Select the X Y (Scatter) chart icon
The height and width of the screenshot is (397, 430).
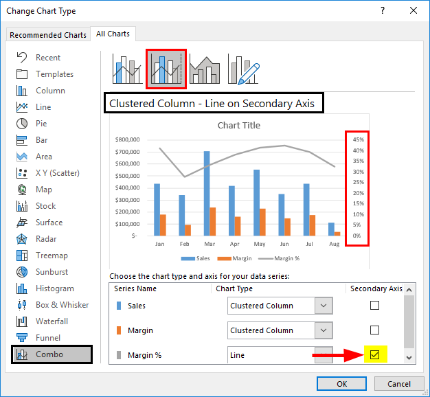22,173
